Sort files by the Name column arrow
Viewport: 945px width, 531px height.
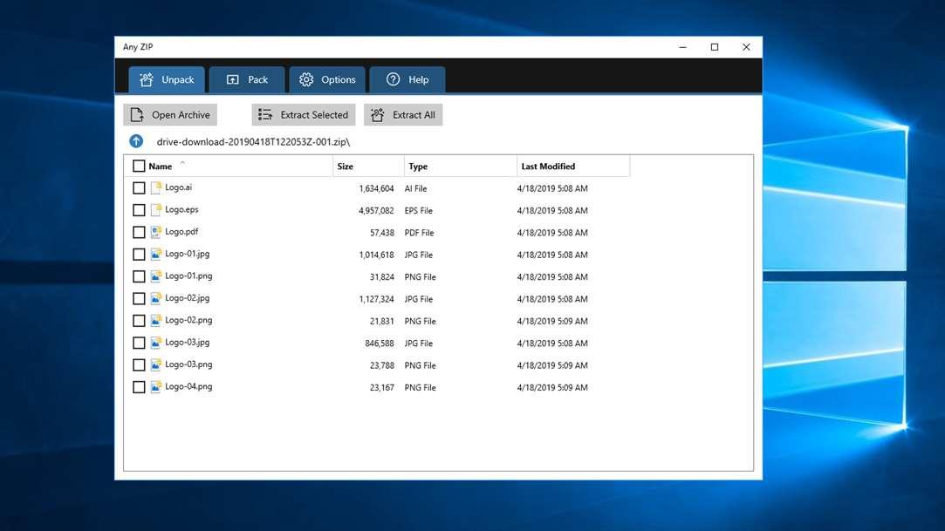(x=182, y=162)
